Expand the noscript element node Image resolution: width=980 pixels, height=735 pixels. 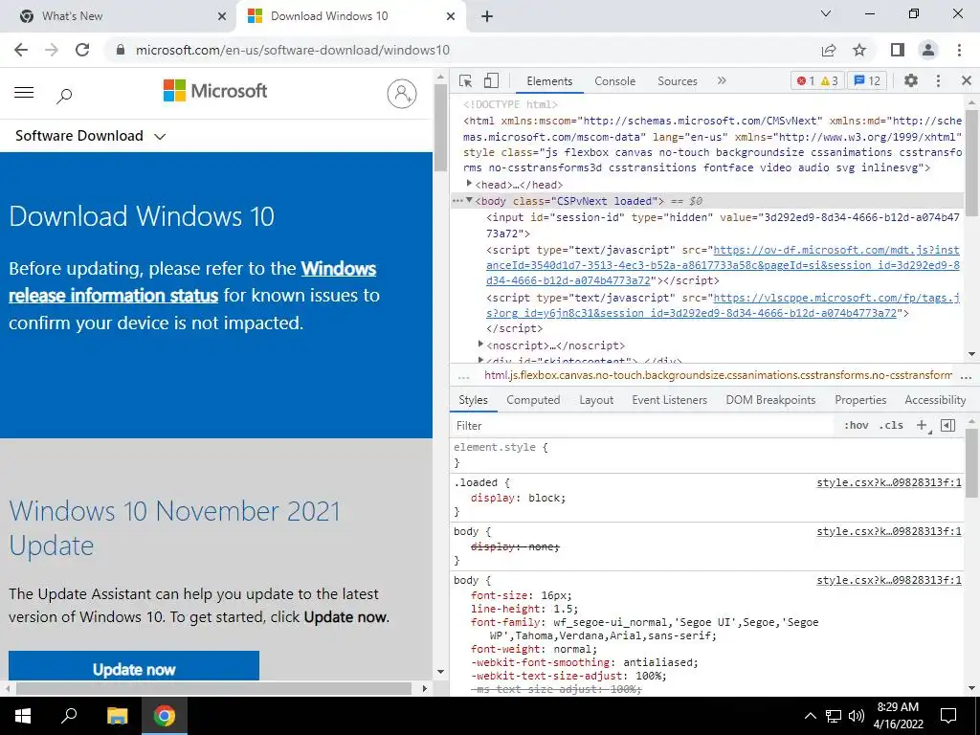click(x=480, y=345)
